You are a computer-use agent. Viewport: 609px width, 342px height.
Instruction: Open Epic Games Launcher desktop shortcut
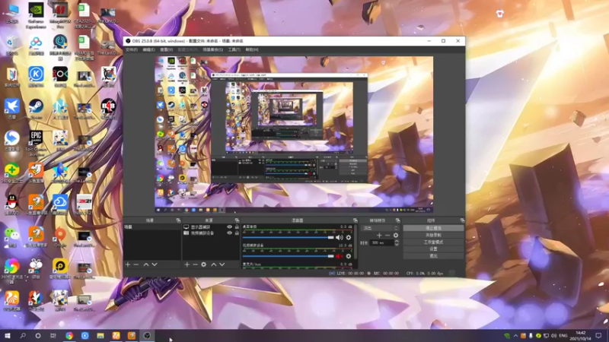click(36, 144)
